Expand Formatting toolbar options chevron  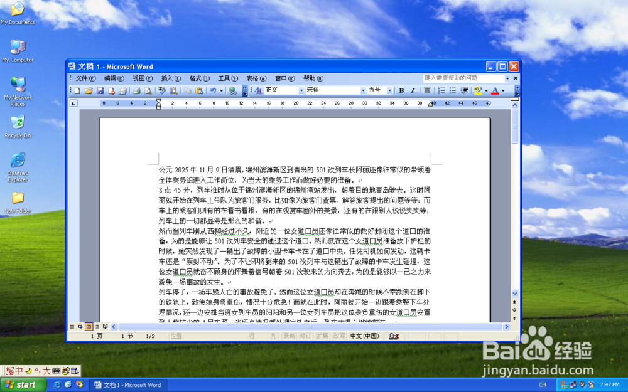pos(517,91)
